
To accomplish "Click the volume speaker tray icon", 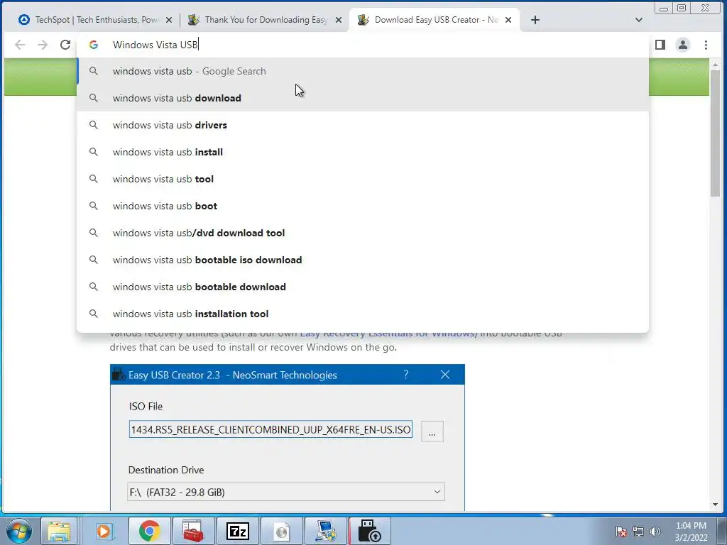I will coord(655,532).
